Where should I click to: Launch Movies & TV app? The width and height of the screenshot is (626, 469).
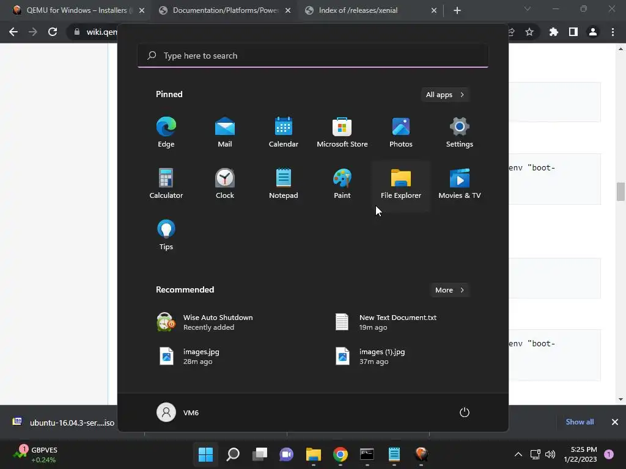pyautogui.click(x=460, y=184)
